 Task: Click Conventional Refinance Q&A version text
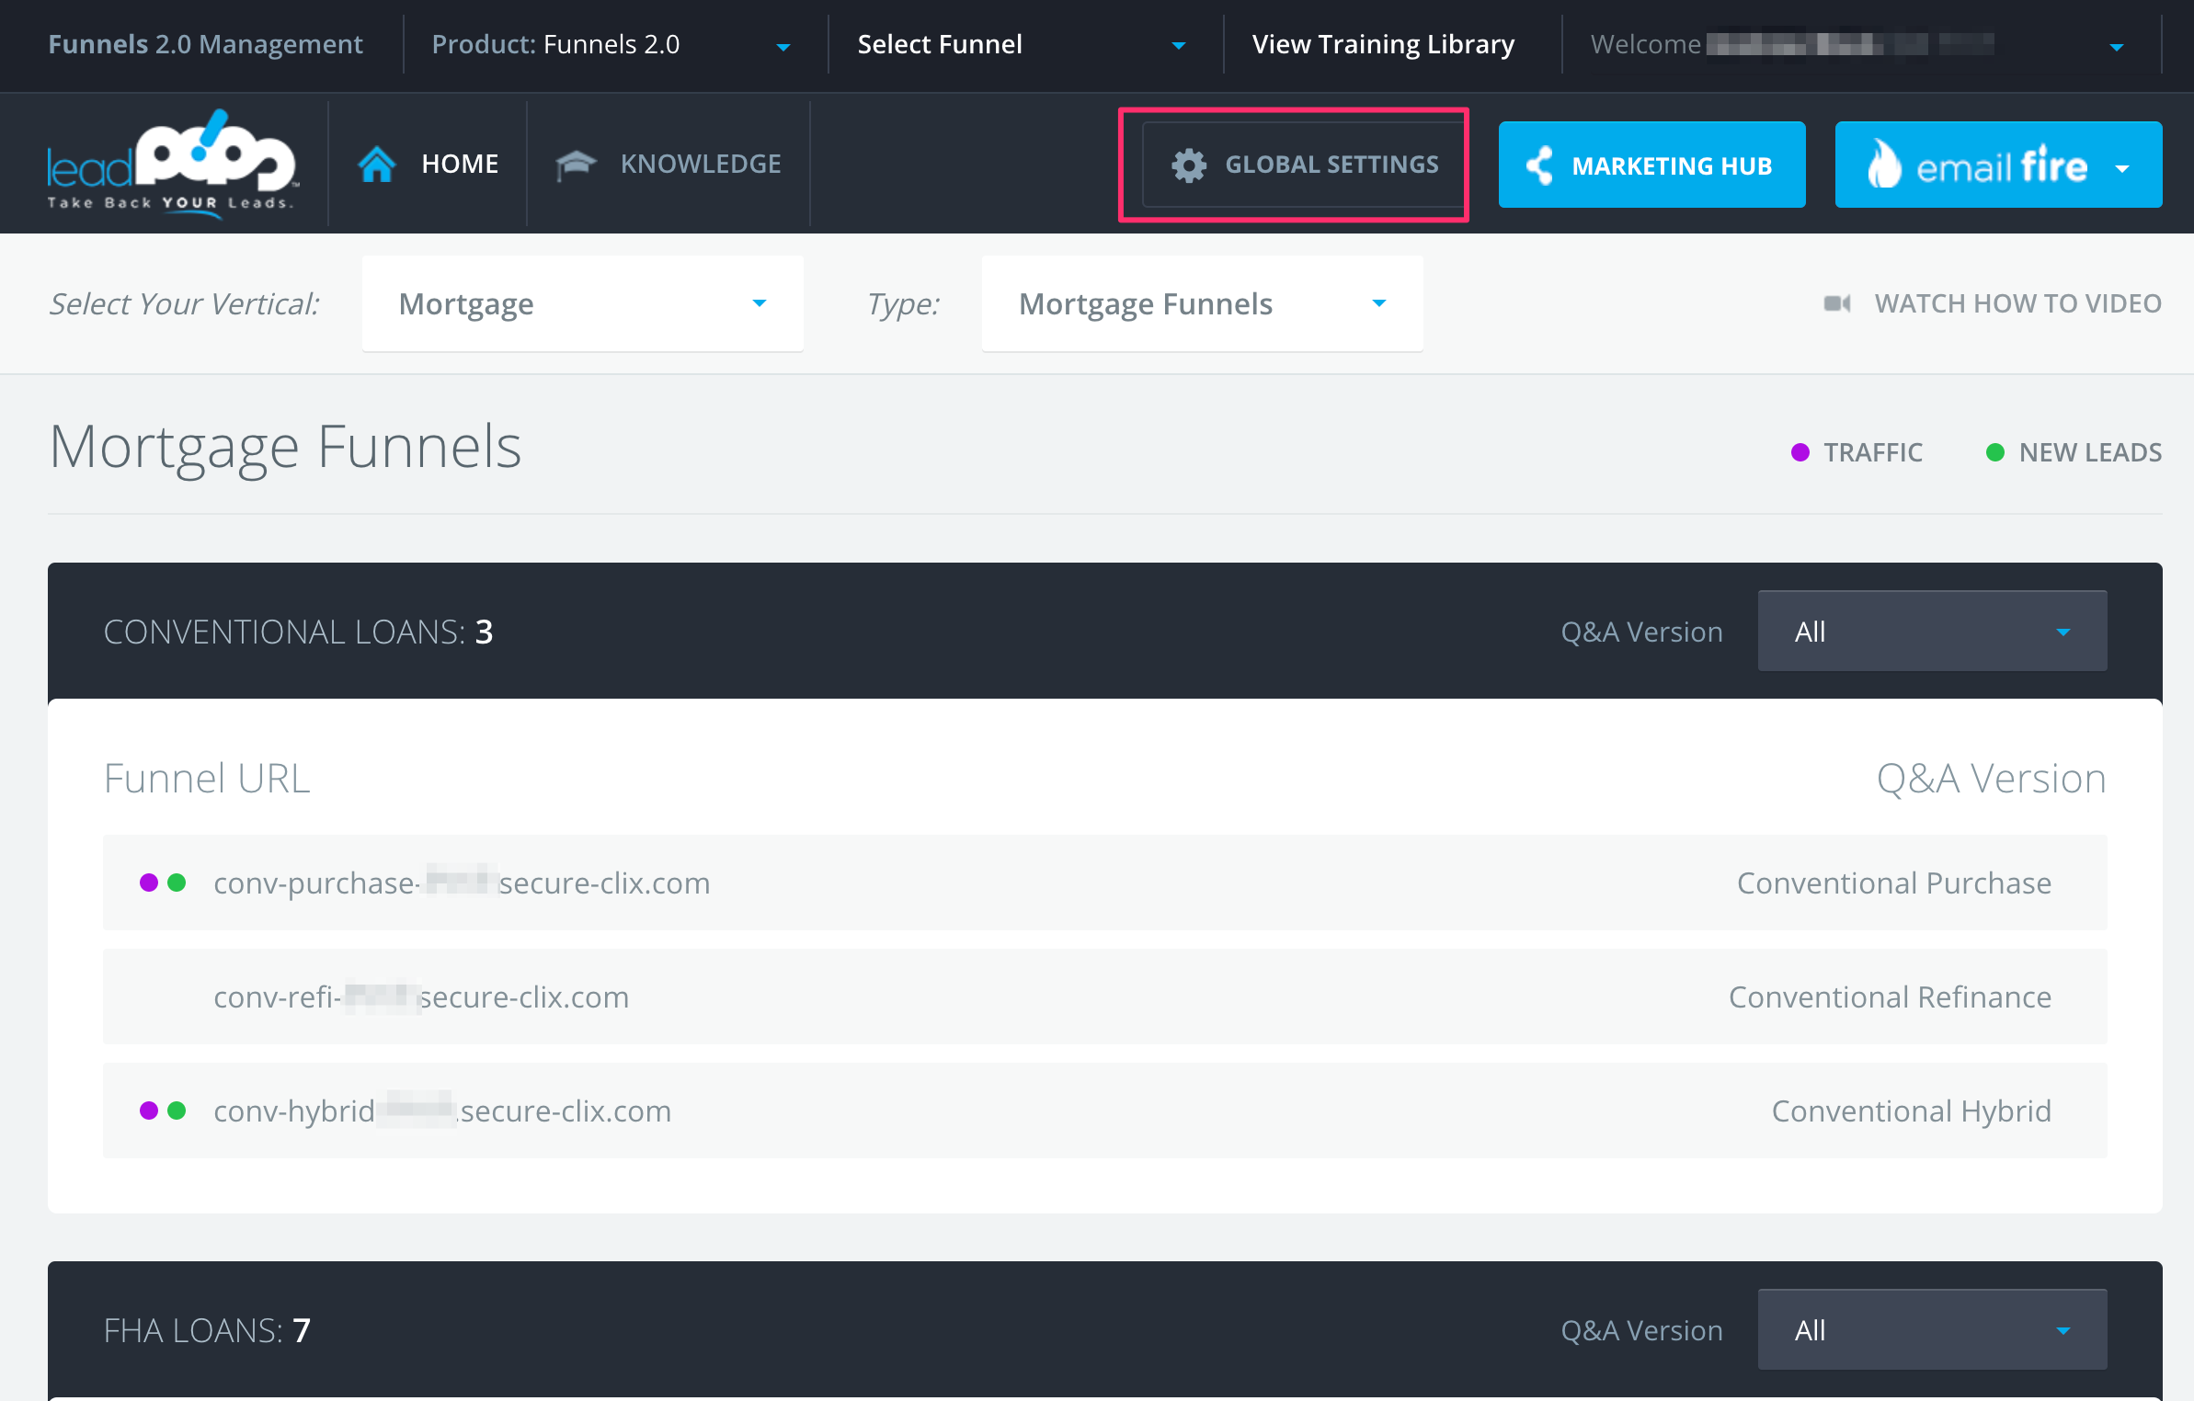pyautogui.click(x=1890, y=997)
